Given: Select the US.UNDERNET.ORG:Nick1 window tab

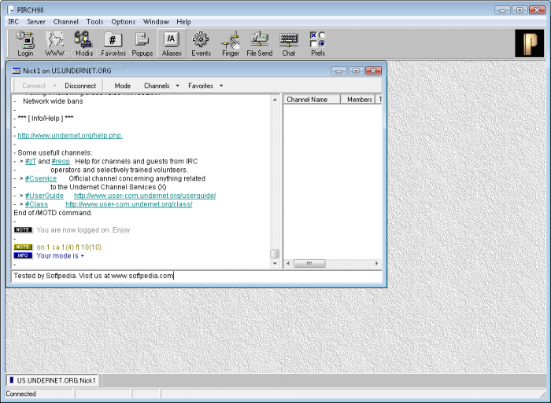Looking at the screenshot, I should pyautogui.click(x=53, y=380).
